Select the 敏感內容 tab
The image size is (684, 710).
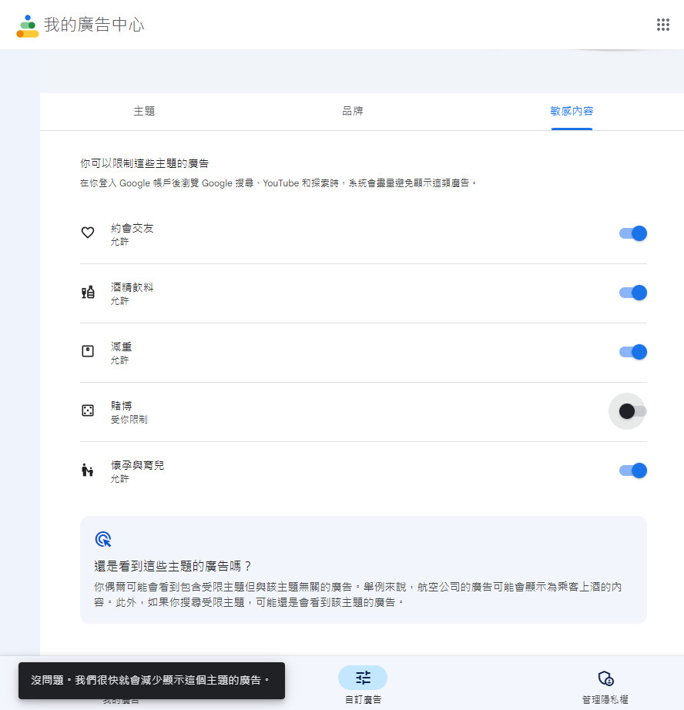pyautogui.click(x=572, y=111)
